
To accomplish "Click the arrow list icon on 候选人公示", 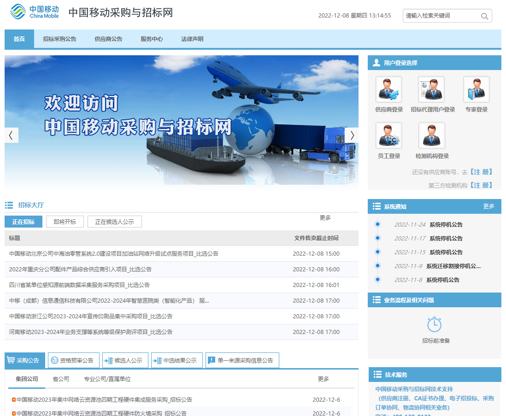I will [109, 361].
